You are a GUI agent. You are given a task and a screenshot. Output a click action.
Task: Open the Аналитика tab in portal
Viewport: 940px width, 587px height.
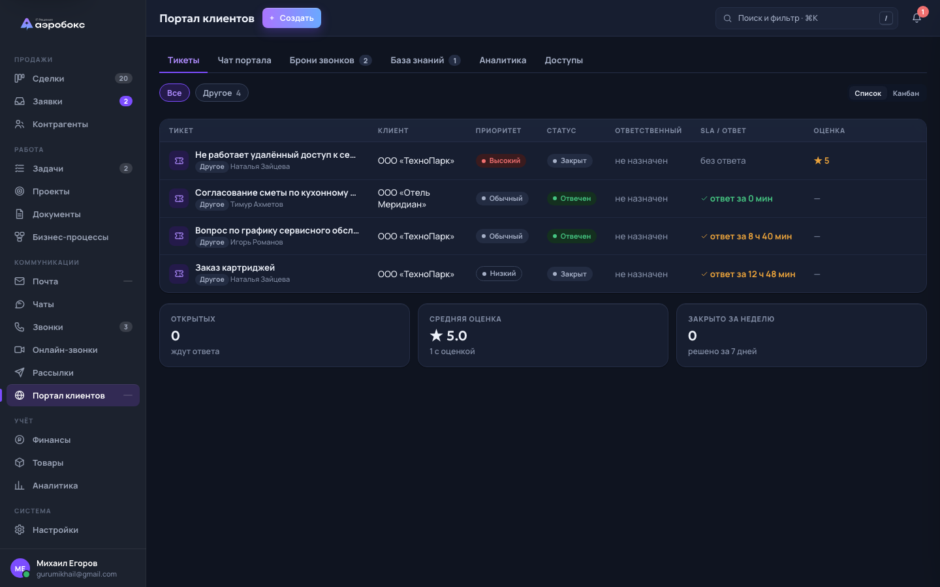point(503,60)
